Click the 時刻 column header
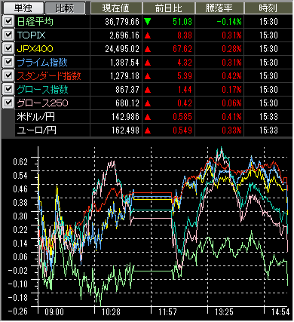The image size is (294, 322). pos(268,8)
